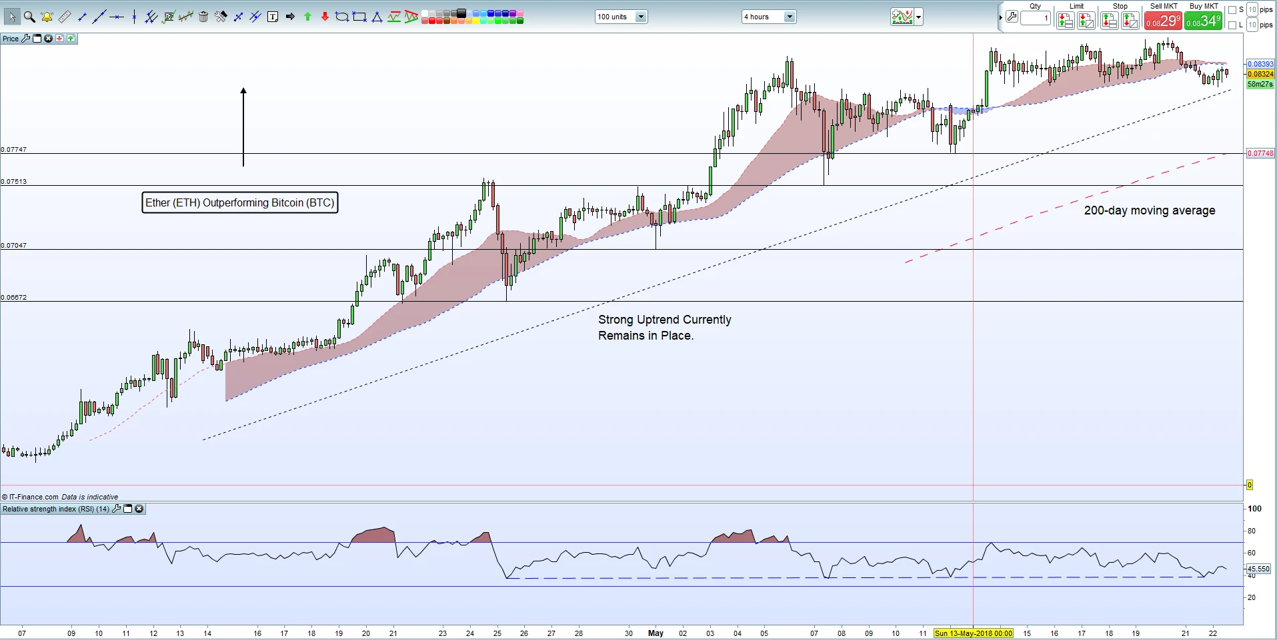Screen dimensions: 1277x640
Task: Maximize the Price panel window icon
Action: (37, 39)
